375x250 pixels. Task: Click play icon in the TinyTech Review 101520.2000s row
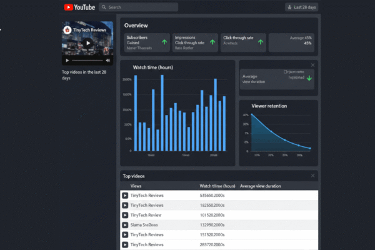(125, 215)
